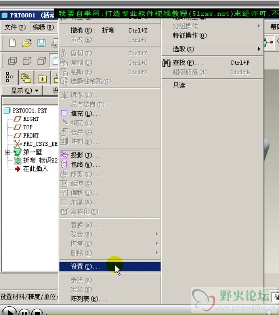Select the 第一壁 feature
Image resolution: width=279 pixels, height=315 pixels.
[x=33, y=152]
